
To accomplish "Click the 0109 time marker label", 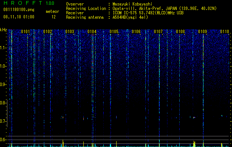I will [202, 32].
